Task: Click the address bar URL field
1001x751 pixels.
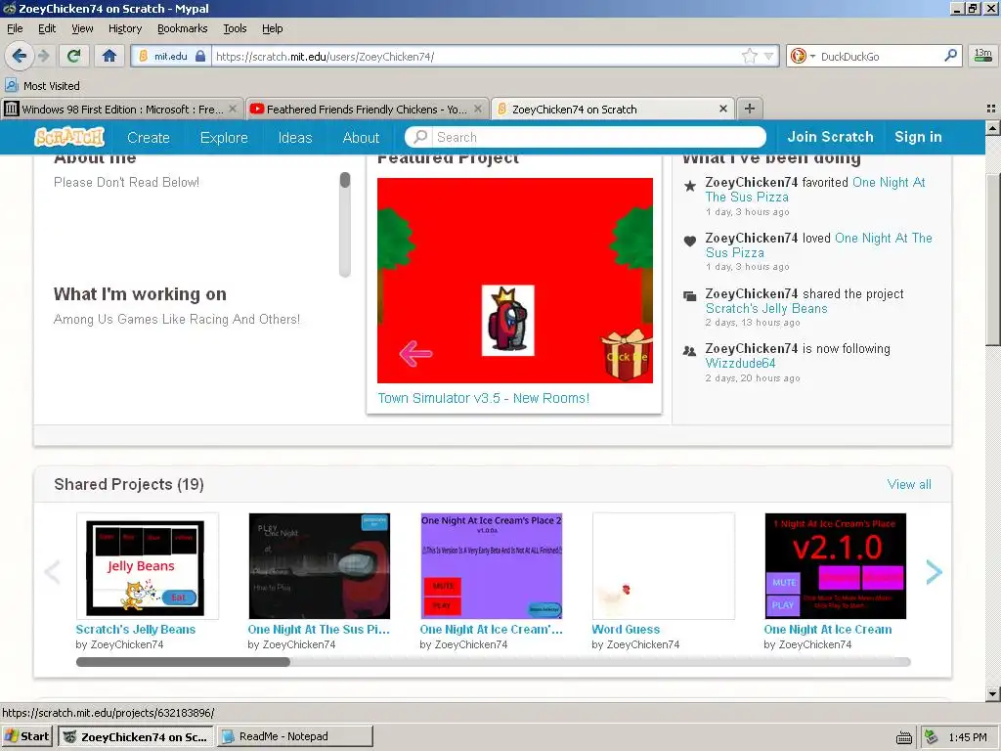Action: point(476,56)
